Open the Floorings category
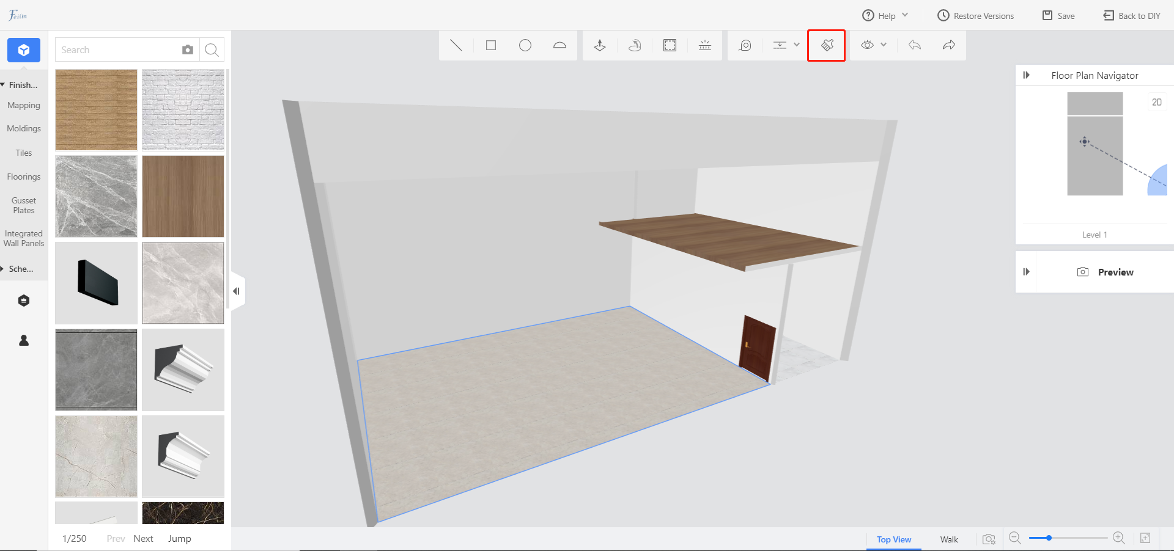 tap(24, 177)
